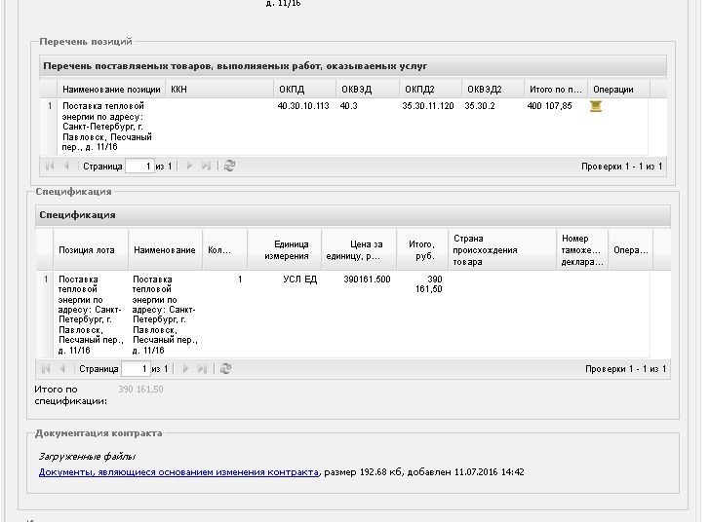Refresh the Спецификация table
Screen dimensions: 710x522
pyautogui.click(x=225, y=369)
